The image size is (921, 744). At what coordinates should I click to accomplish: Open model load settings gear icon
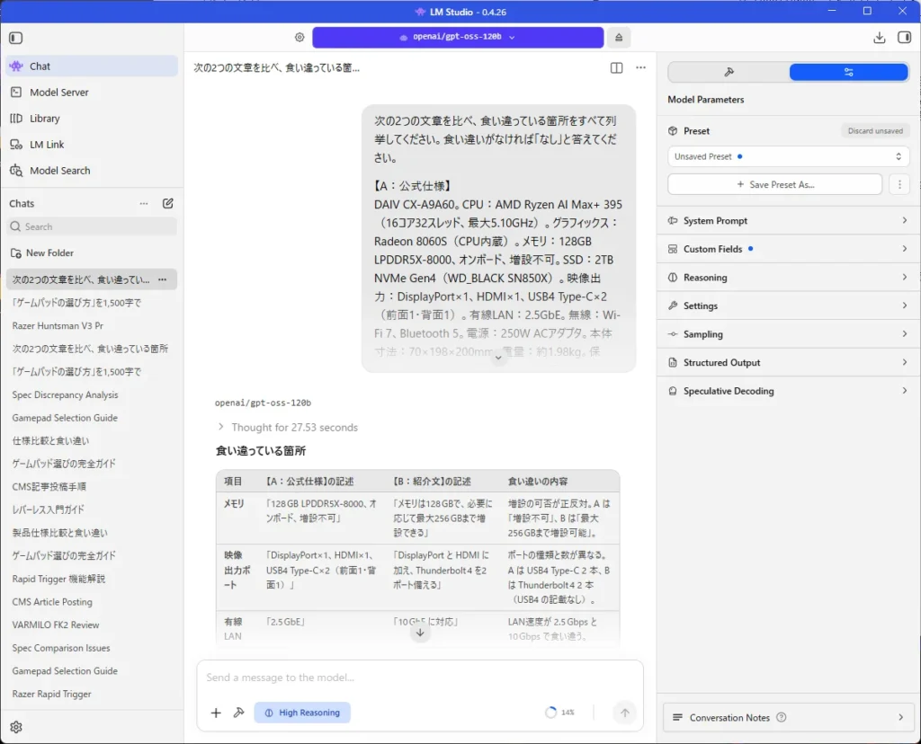300,37
